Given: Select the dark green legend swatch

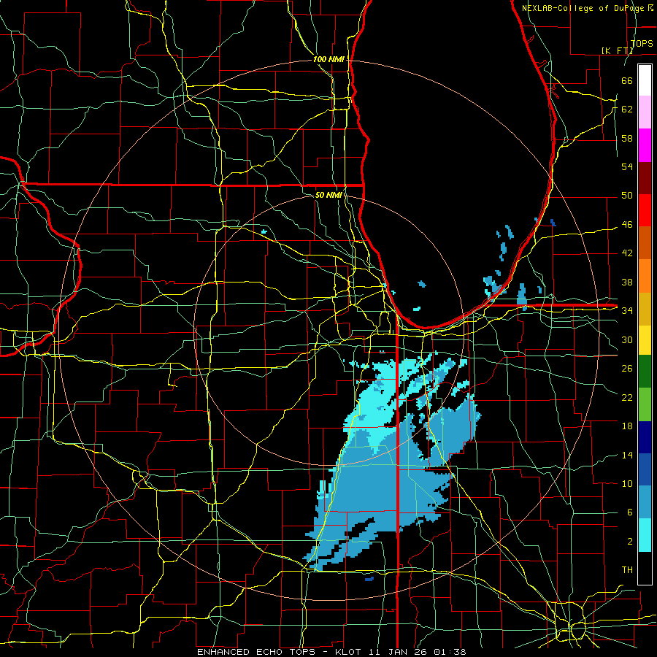Looking at the screenshot, I should (x=645, y=372).
